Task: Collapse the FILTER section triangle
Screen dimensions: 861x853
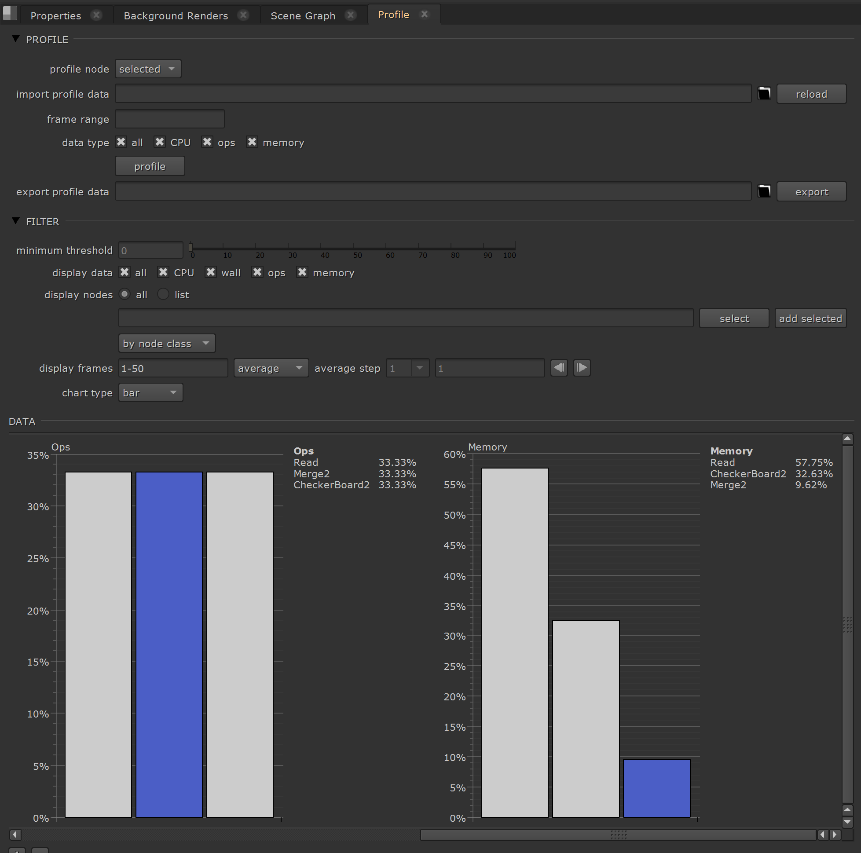Action: [16, 221]
